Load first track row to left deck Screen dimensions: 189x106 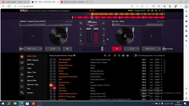tap(51, 59)
